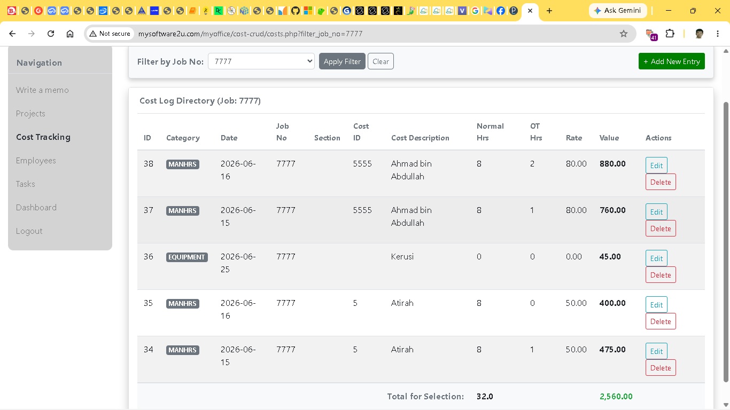Open the compass icon tab
The height and width of the screenshot is (410, 730).
(x=231, y=11)
